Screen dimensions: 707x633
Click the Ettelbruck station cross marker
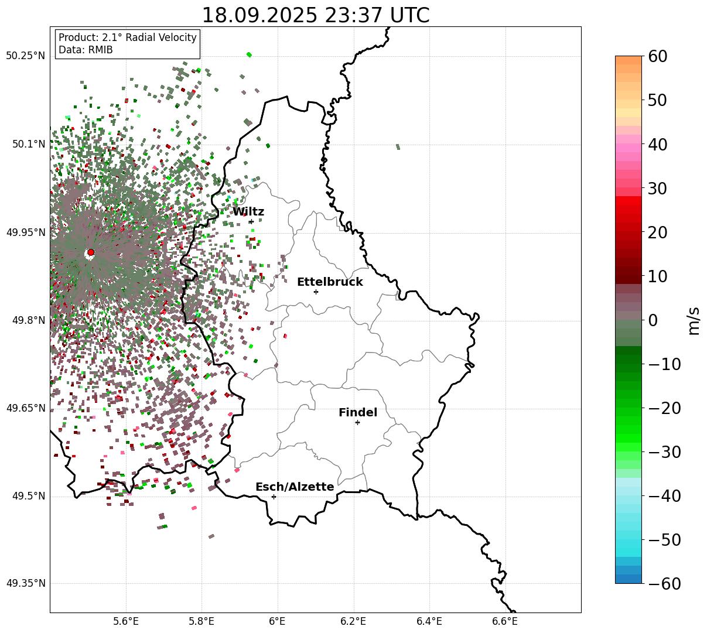coord(316,292)
